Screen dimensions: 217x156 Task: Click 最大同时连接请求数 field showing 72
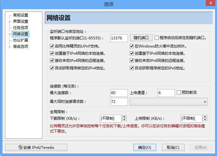click(x=119, y=102)
